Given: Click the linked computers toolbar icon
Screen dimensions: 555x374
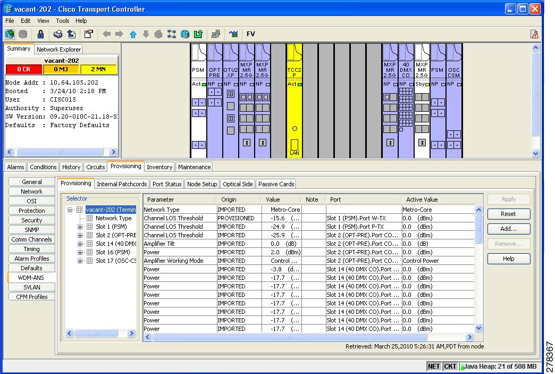Looking at the screenshot, I should pyautogui.click(x=215, y=34).
